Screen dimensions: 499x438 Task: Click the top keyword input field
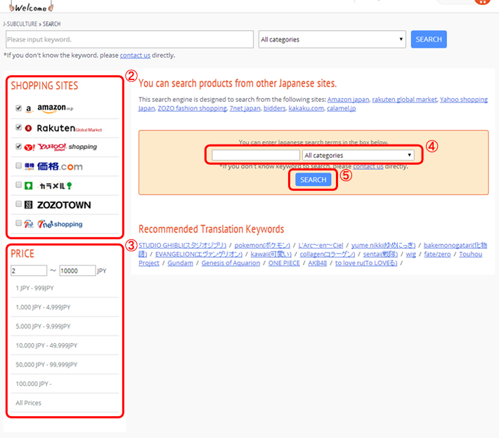click(x=129, y=39)
